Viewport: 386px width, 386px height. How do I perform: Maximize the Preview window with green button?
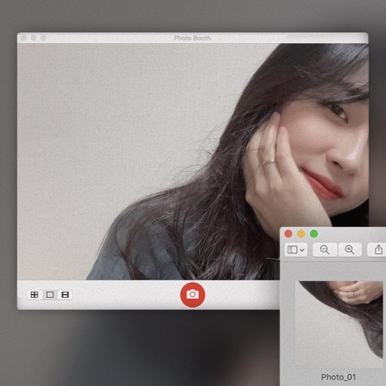[314, 234]
